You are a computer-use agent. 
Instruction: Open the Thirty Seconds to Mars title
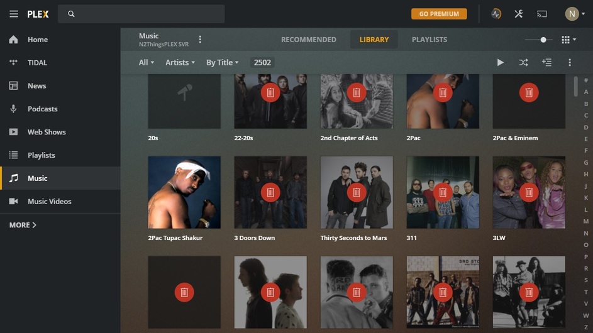pos(353,237)
